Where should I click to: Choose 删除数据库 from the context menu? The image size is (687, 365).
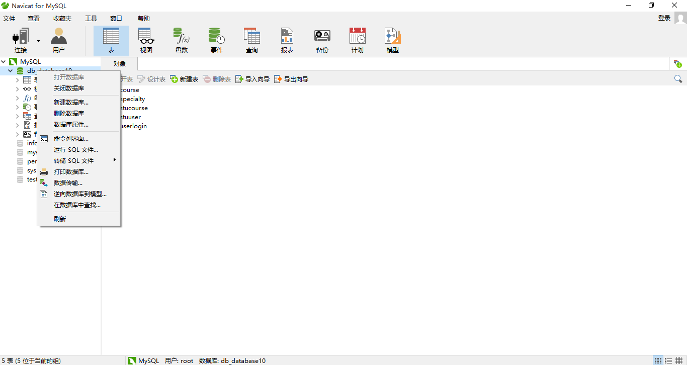[x=79, y=114]
